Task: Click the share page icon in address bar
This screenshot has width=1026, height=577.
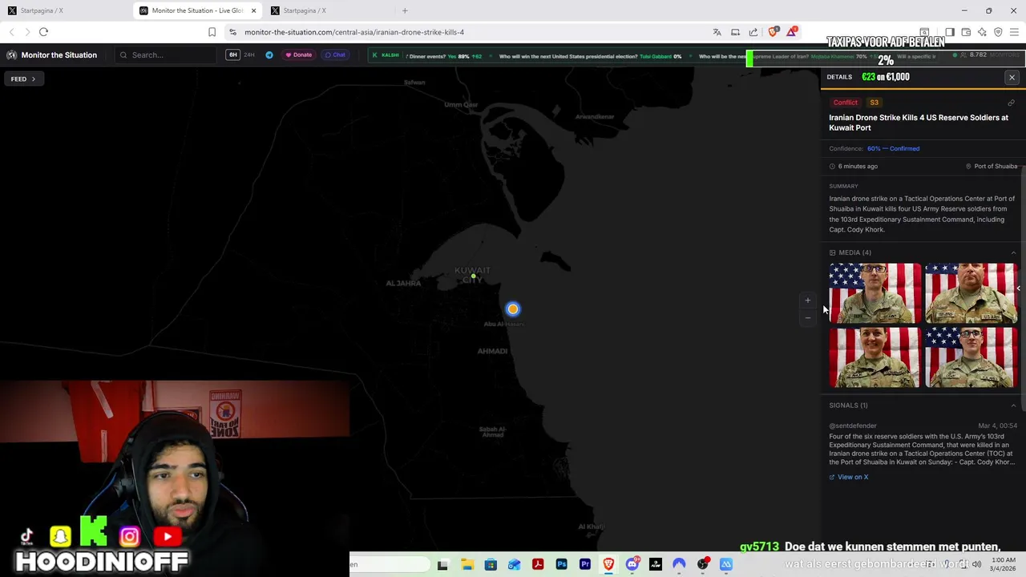Action: [753, 32]
